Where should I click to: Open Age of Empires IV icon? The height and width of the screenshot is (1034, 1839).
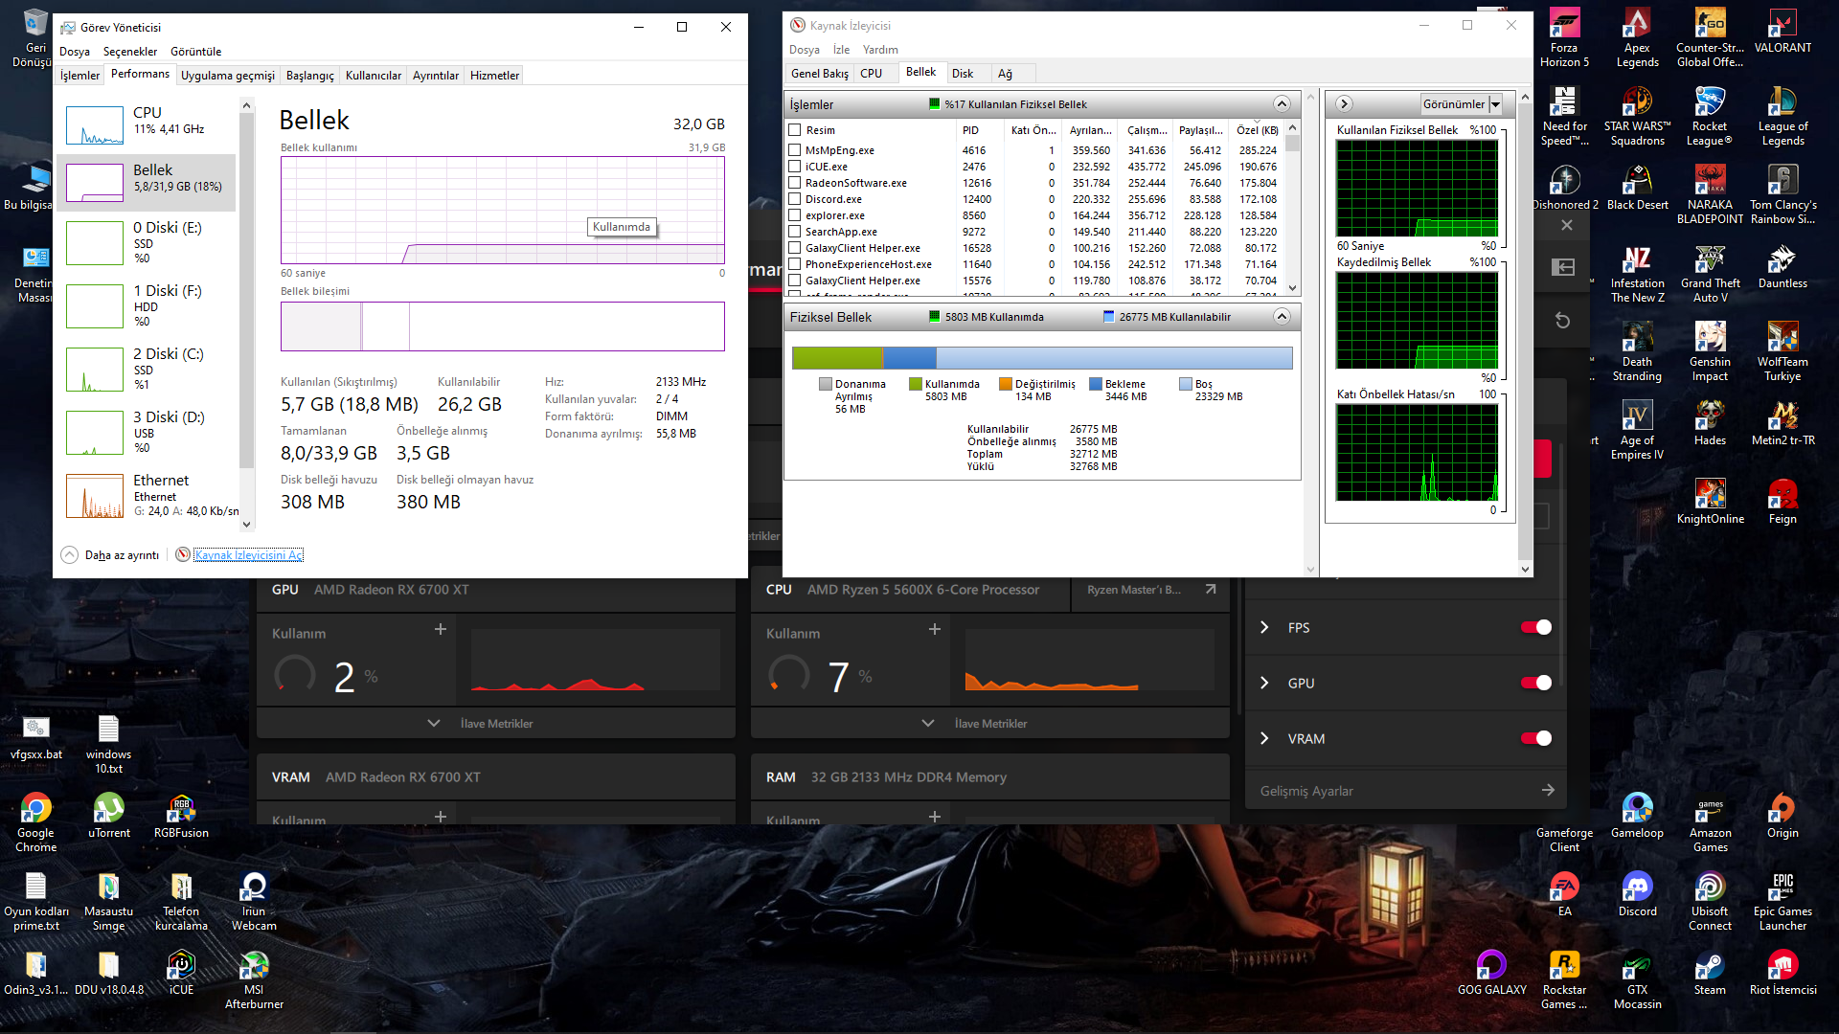click(x=1637, y=431)
